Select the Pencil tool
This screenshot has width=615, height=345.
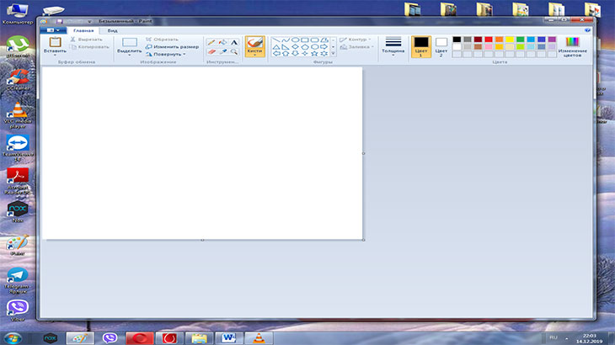(x=211, y=41)
